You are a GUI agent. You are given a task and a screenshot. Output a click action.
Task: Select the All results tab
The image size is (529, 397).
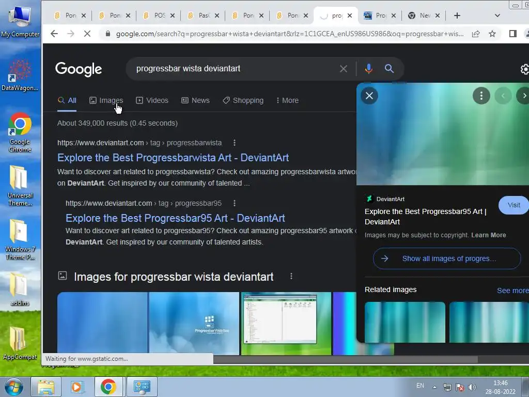[x=67, y=100]
